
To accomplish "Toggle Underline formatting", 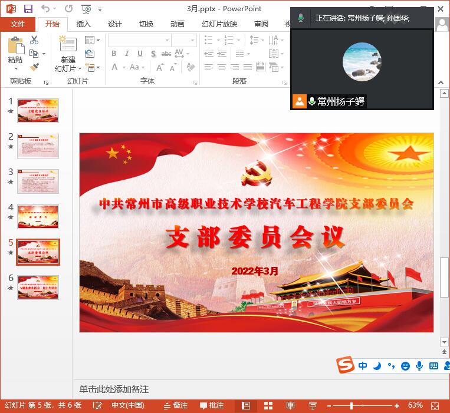I will coord(140,54).
